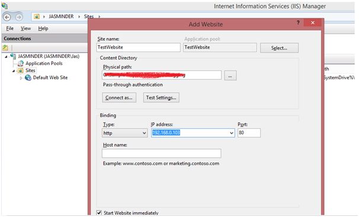The height and width of the screenshot is (217, 359).
Task: Click the dialog help question mark
Action: [298, 22]
